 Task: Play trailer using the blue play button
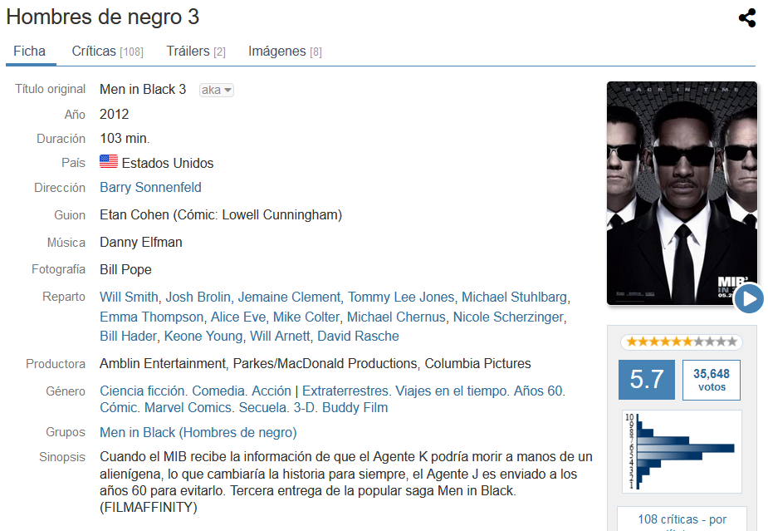[x=748, y=298]
